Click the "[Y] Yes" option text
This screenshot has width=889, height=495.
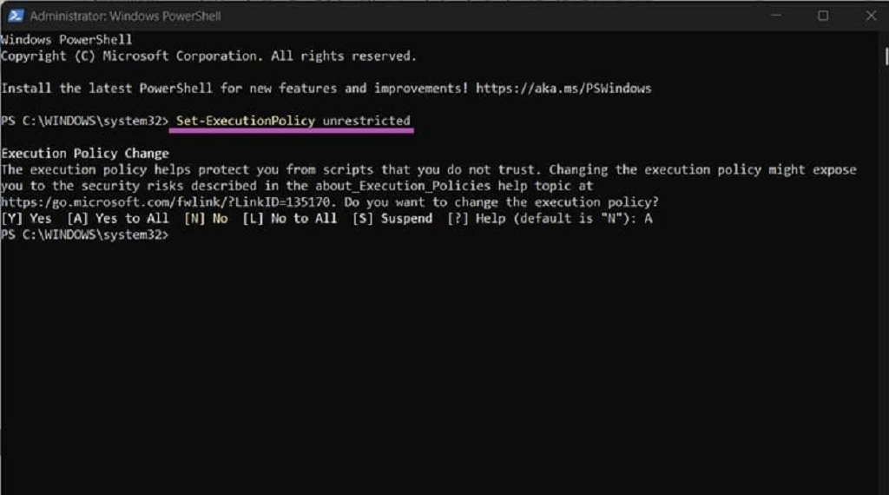coord(26,219)
